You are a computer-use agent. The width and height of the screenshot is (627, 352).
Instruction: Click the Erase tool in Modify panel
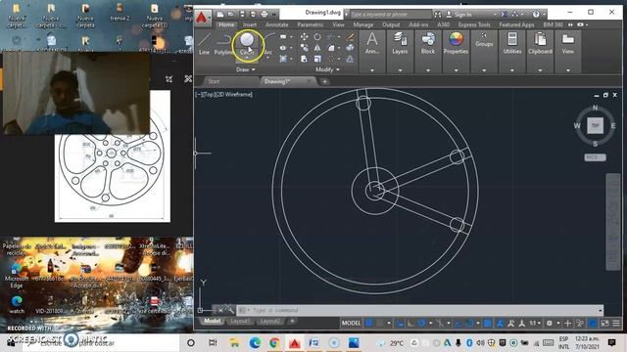pos(350,37)
